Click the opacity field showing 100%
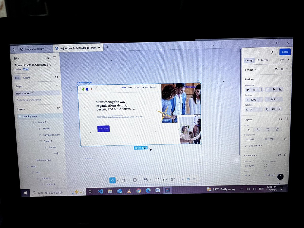Viewport: 304px width, 228px height. (253, 166)
